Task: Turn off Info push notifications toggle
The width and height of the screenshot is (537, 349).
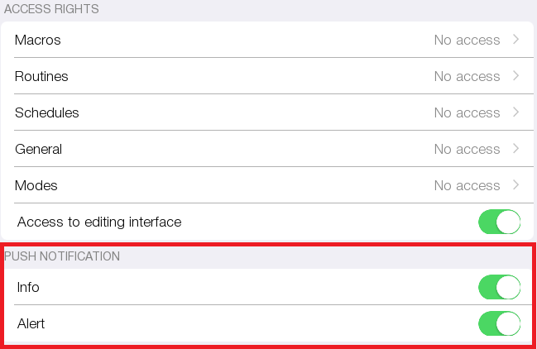Action: (499, 287)
